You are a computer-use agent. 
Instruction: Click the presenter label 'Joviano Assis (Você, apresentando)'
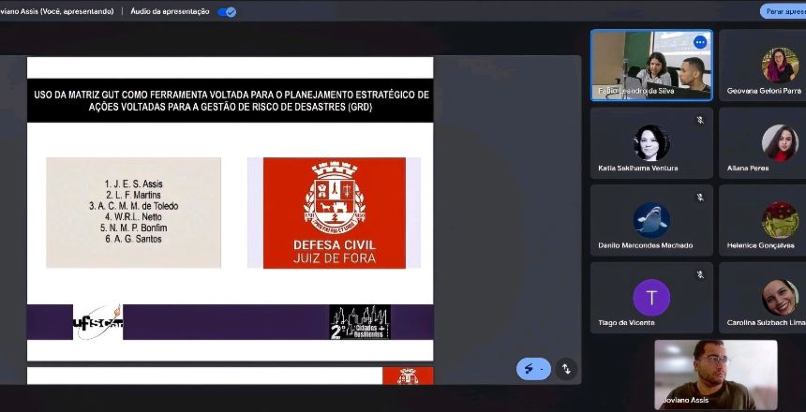(x=56, y=11)
